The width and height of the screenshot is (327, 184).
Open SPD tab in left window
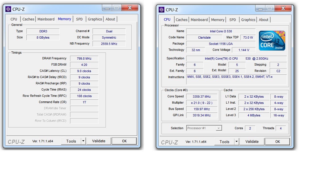coord(79,19)
